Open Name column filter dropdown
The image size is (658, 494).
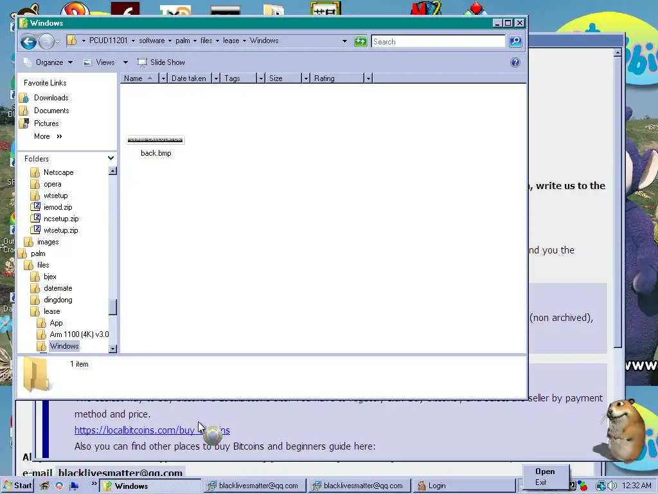pyautogui.click(x=163, y=78)
